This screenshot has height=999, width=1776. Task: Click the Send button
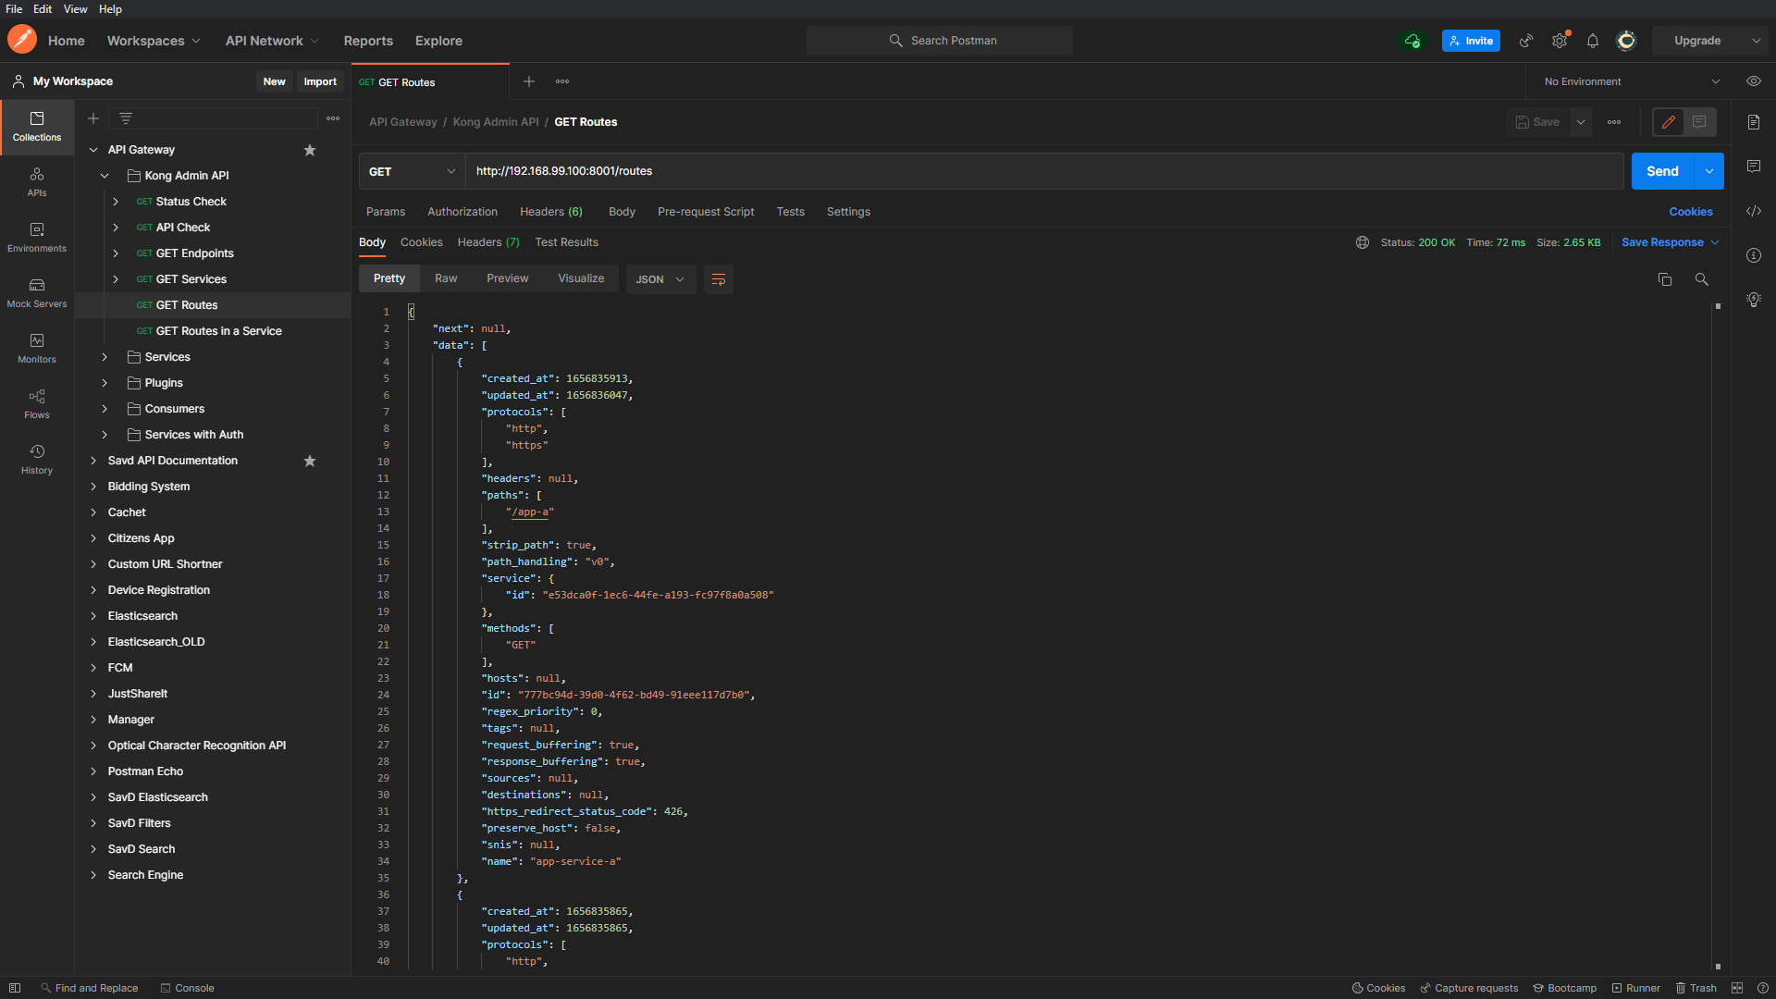(1661, 171)
